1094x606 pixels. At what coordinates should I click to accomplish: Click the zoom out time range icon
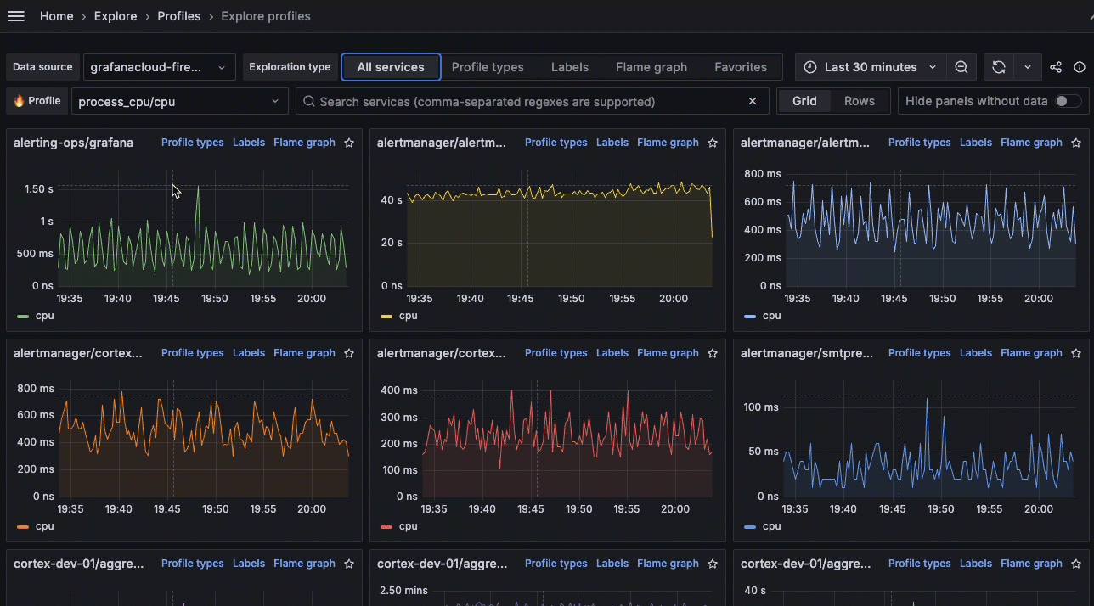961,67
